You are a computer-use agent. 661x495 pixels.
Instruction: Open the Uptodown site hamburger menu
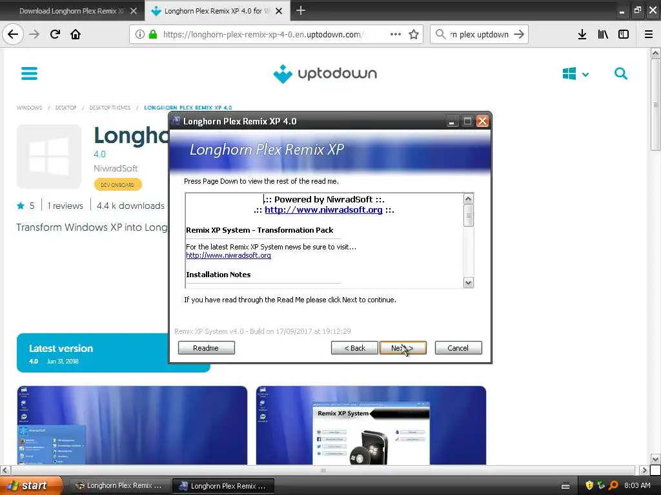29,73
